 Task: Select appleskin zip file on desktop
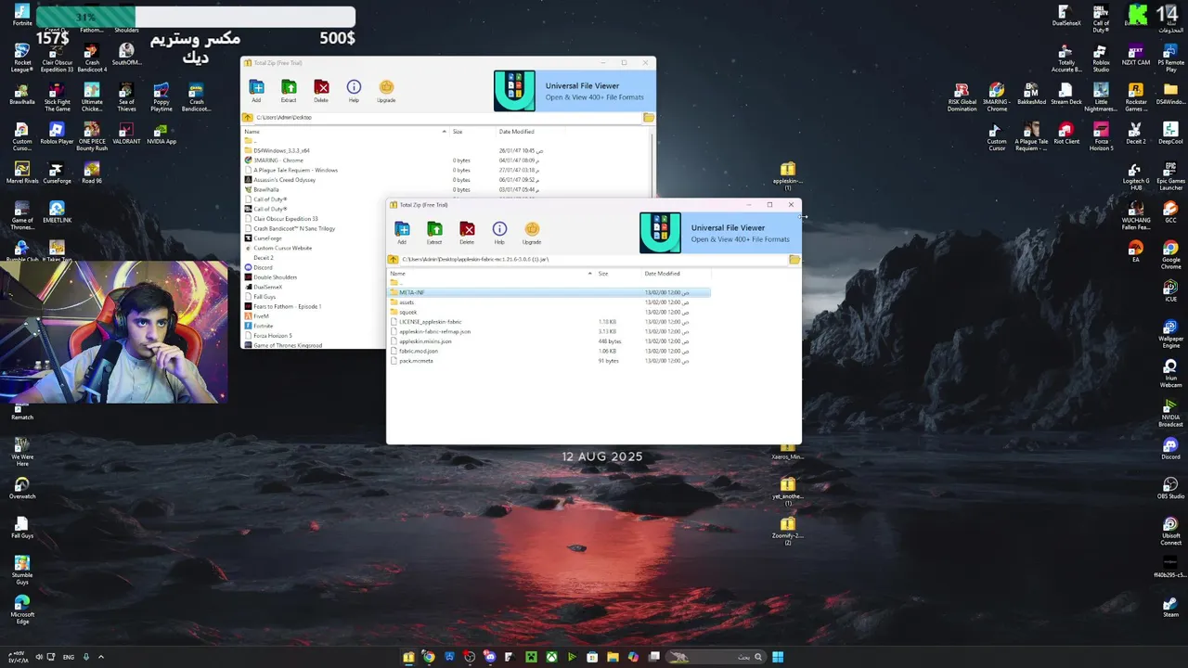pyautogui.click(x=788, y=176)
